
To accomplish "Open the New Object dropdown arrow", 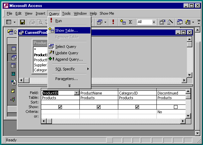I will [x=193, y=22].
